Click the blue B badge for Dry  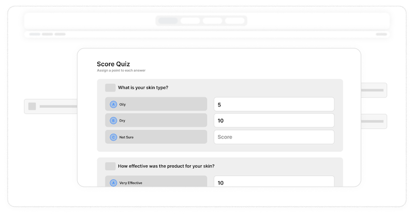tap(113, 121)
